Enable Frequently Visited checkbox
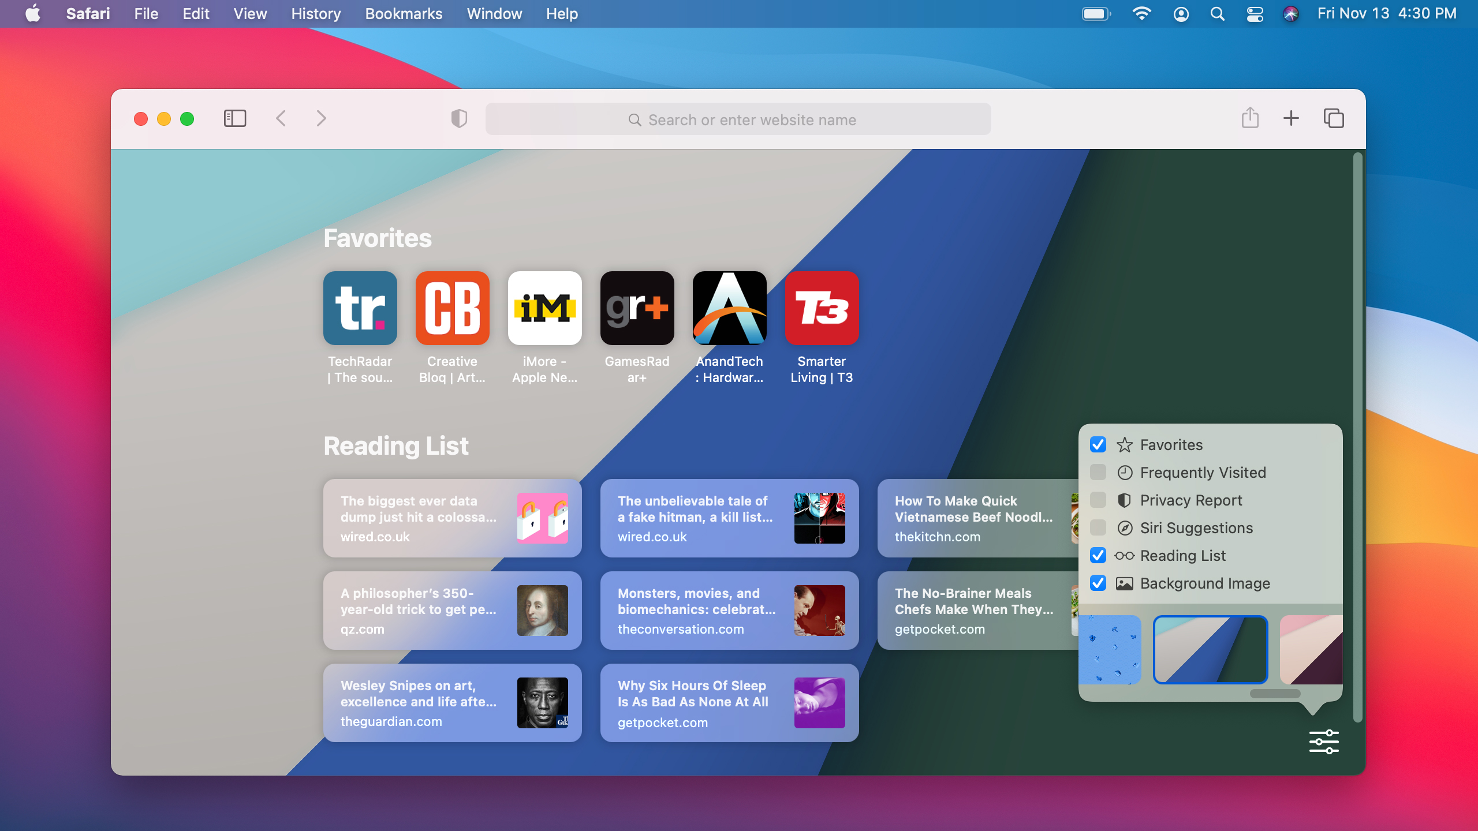Image resolution: width=1478 pixels, height=831 pixels. click(1098, 472)
